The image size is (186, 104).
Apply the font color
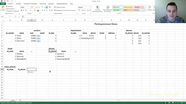[x=38, y=10]
